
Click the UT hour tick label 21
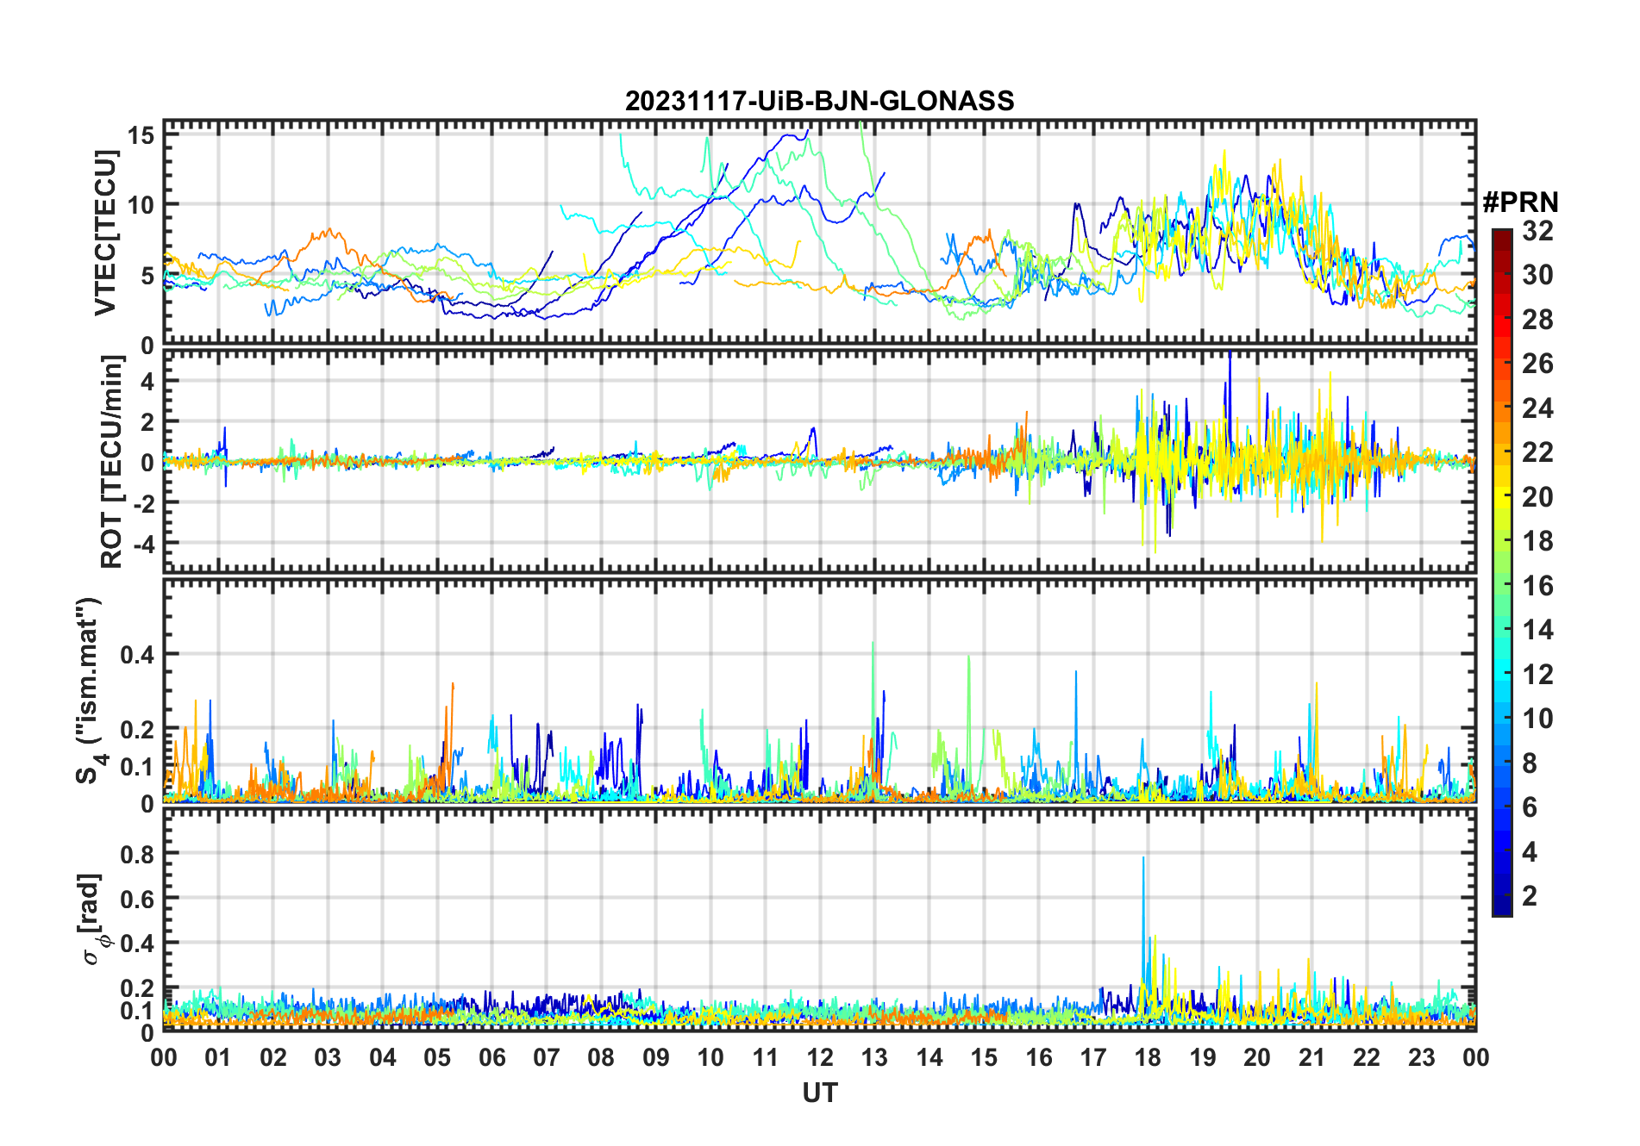click(x=1312, y=1057)
